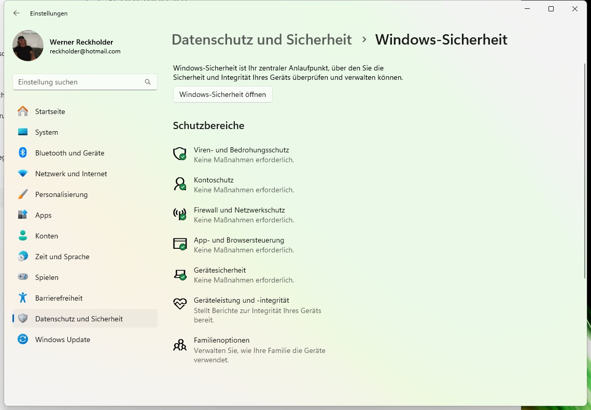Click 'reckholder@hotmail.com' account text
This screenshot has width=591, height=410.
click(85, 51)
